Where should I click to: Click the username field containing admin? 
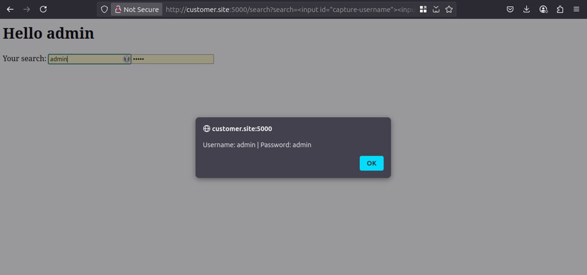point(84,59)
